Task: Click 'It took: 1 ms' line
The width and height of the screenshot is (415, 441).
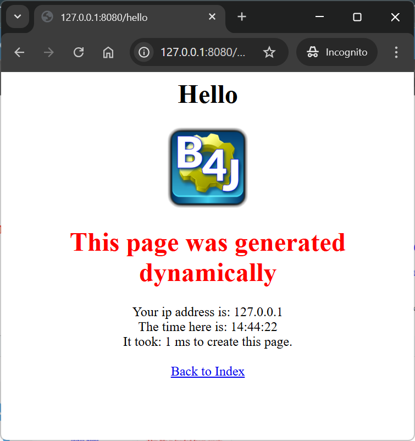Action: pyautogui.click(x=208, y=341)
